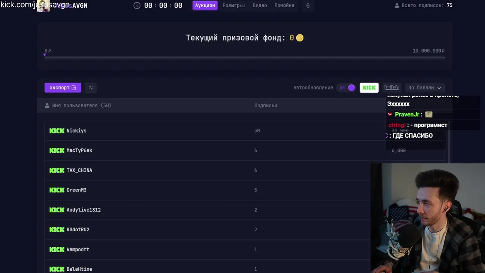The width and height of the screenshot is (485, 273).
Task: Click the 00:00:00 timer display
Action: point(163,6)
